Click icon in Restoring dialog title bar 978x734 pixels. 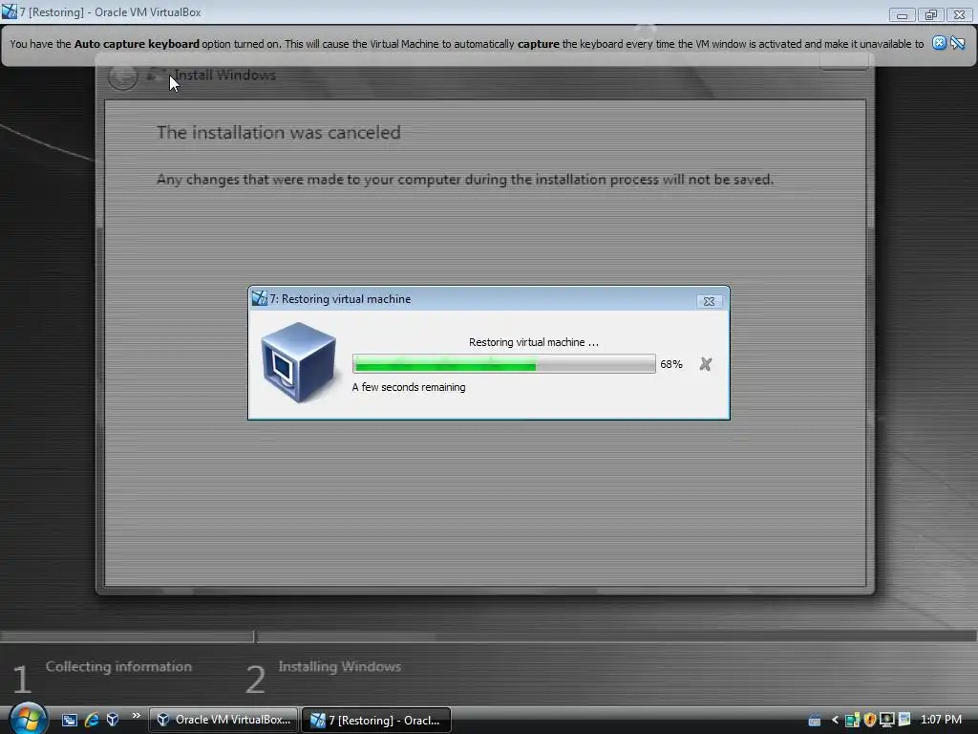click(260, 298)
